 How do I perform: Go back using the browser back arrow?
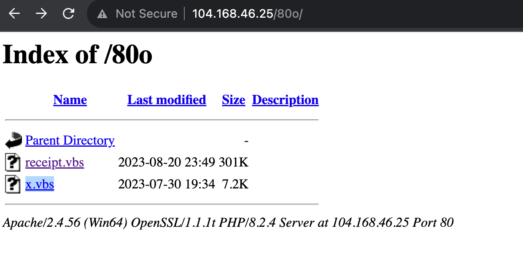(14, 14)
